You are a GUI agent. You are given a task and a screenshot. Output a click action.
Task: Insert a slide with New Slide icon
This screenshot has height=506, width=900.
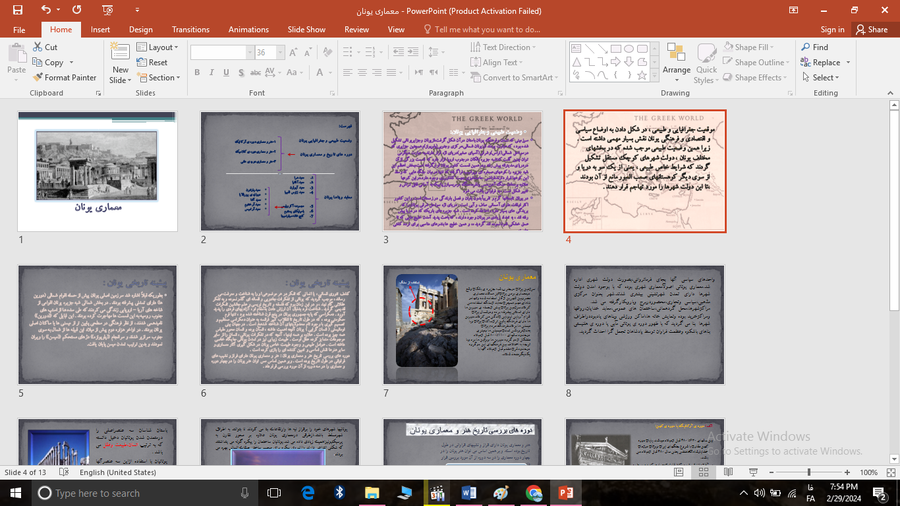click(x=120, y=54)
